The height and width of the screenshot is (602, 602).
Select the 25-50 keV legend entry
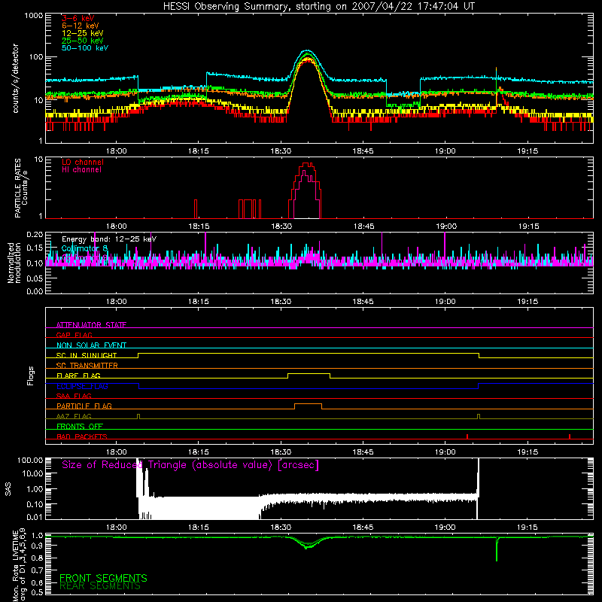pyautogui.click(x=82, y=41)
